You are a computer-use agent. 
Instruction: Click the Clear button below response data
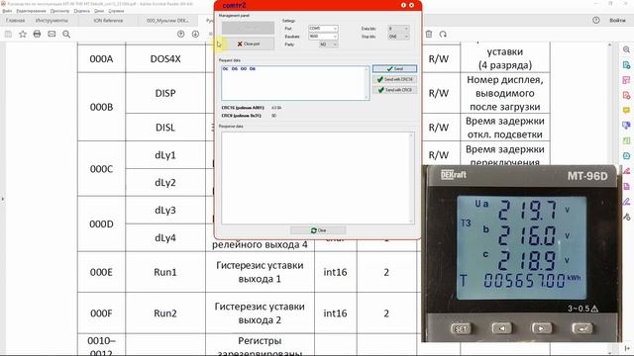click(x=318, y=230)
